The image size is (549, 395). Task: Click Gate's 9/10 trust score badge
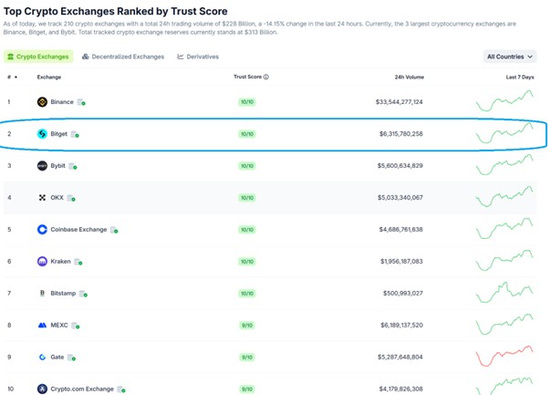(x=247, y=358)
